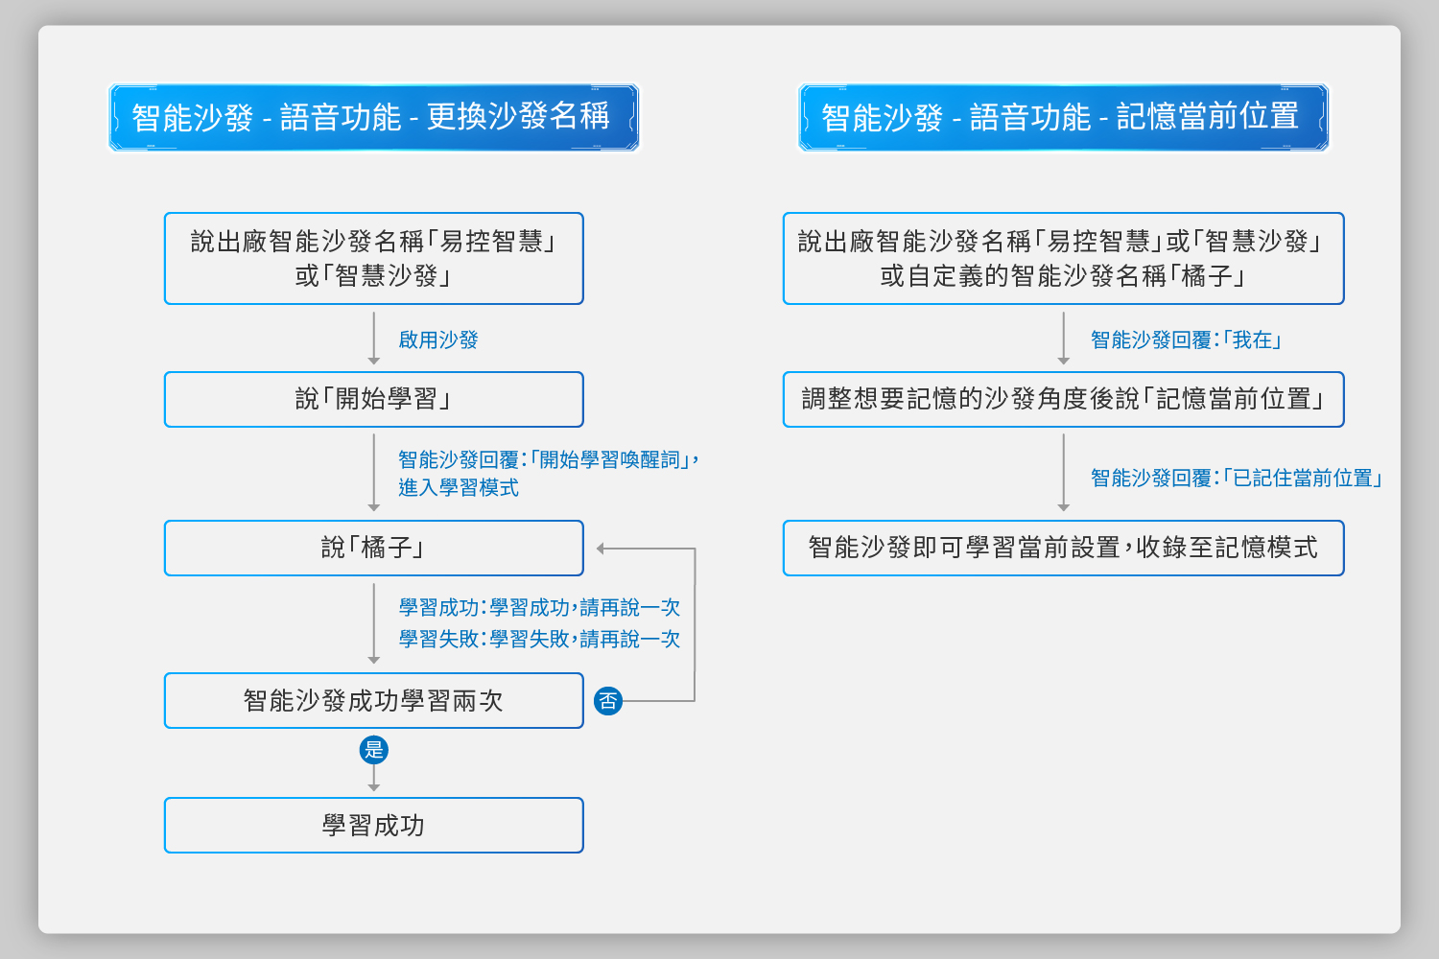Click right box mentioning 自定義的智能沙發名稱「橘子」
1439x959 pixels.
[1063, 258]
